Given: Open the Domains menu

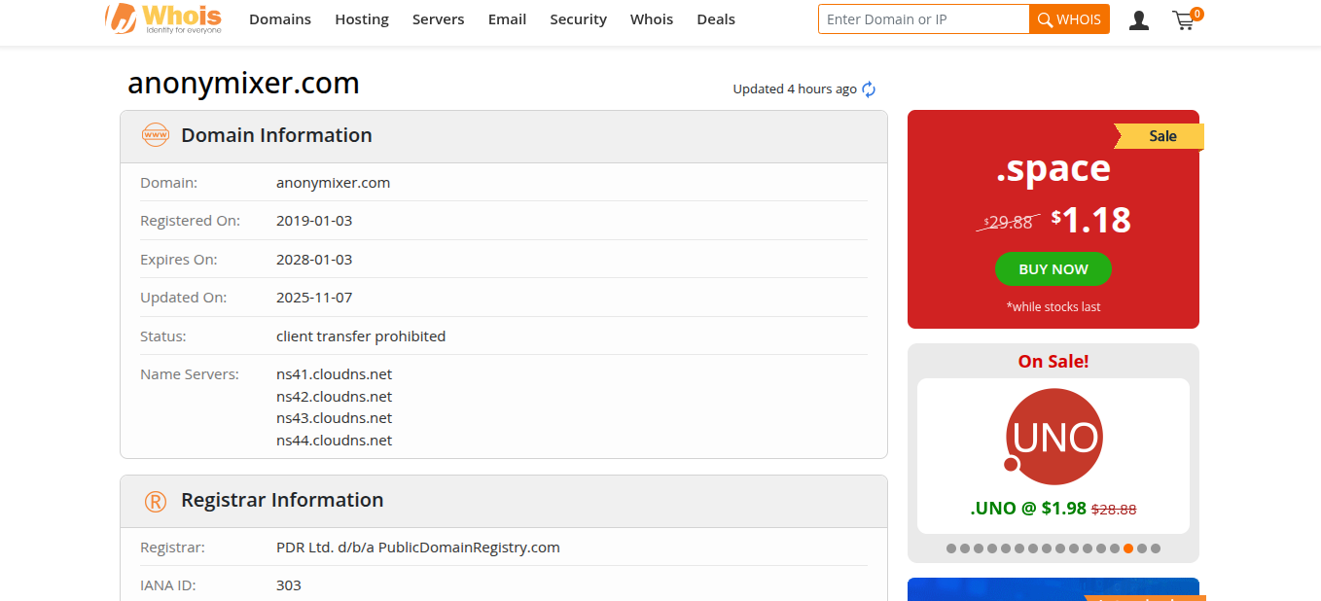Looking at the screenshot, I should tap(280, 18).
